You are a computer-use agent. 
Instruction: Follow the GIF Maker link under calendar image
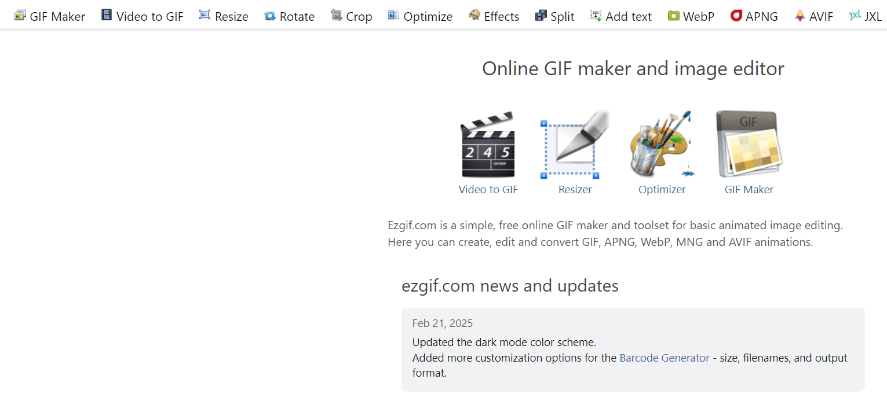(x=749, y=190)
